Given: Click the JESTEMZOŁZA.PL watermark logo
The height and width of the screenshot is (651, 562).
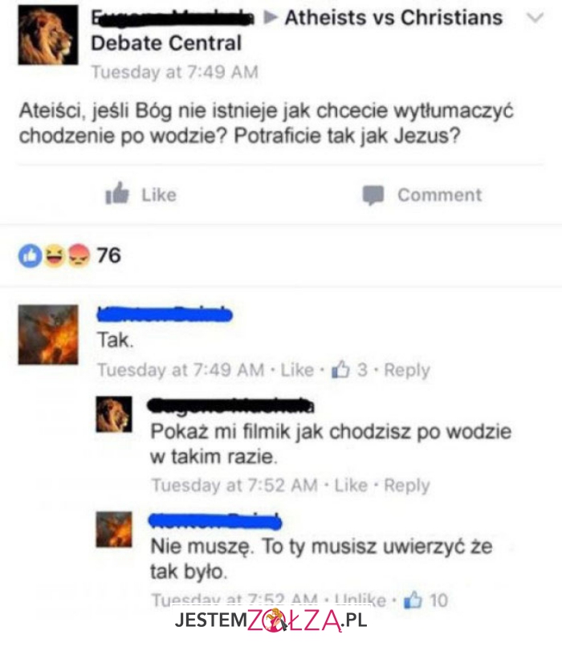Looking at the screenshot, I should 271,620.
